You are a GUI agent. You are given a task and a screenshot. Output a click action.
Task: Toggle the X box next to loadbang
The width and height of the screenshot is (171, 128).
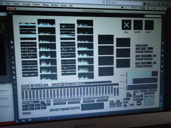(32, 86)
